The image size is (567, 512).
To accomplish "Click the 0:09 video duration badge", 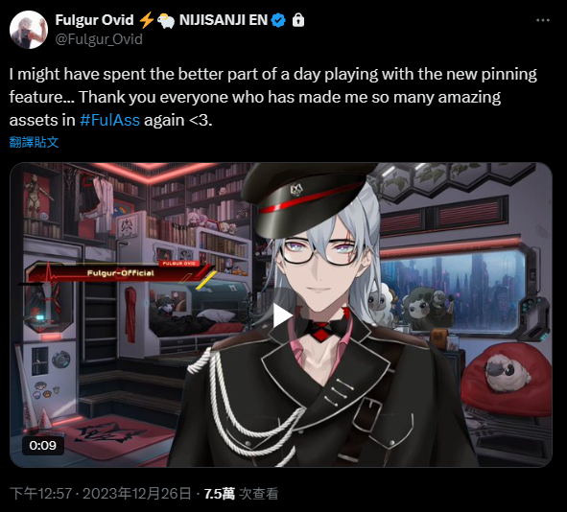I will [43, 446].
